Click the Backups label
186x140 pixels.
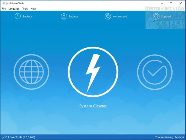[x=28, y=17]
